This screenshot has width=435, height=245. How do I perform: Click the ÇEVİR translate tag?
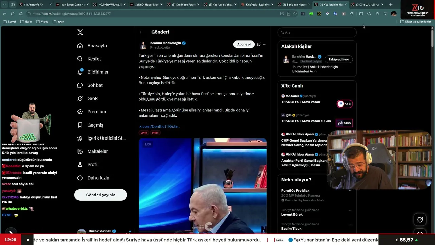tap(144, 133)
